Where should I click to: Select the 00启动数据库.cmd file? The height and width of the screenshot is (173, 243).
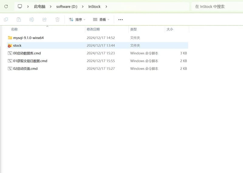coord(27,53)
